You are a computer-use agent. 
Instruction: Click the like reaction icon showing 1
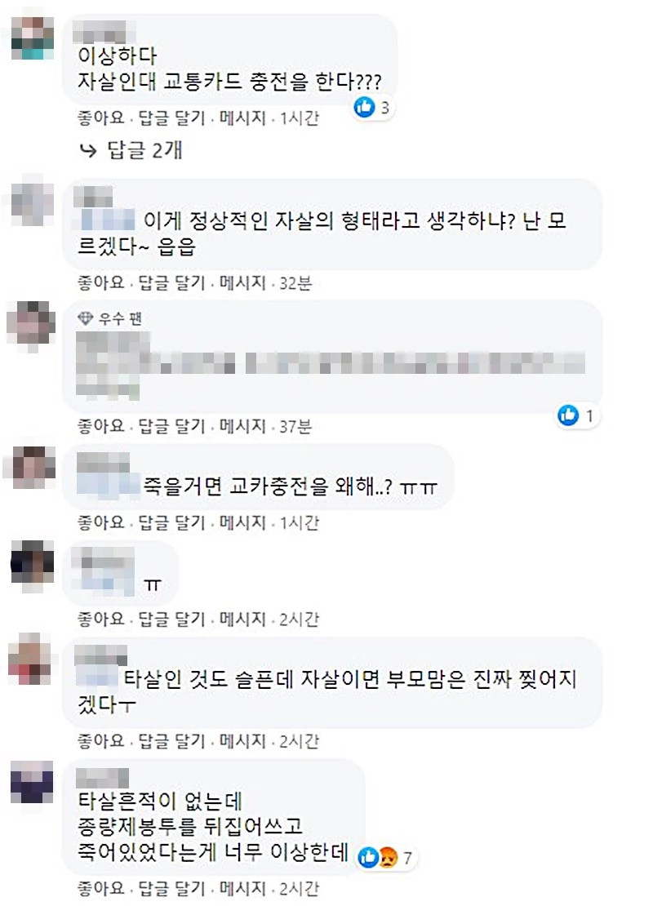[x=568, y=415]
